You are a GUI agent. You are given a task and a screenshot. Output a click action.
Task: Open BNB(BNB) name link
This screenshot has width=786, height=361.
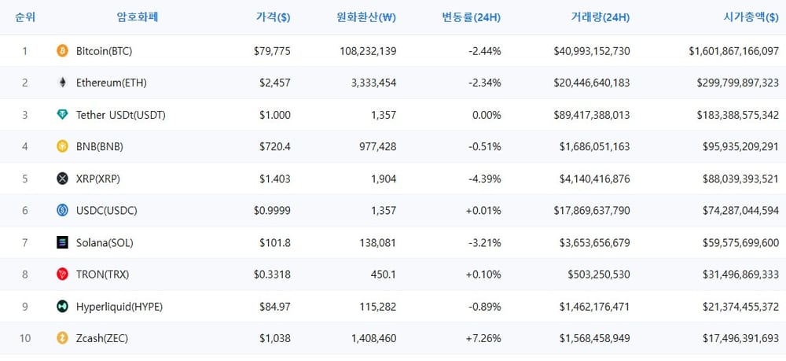pyautogui.click(x=100, y=147)
